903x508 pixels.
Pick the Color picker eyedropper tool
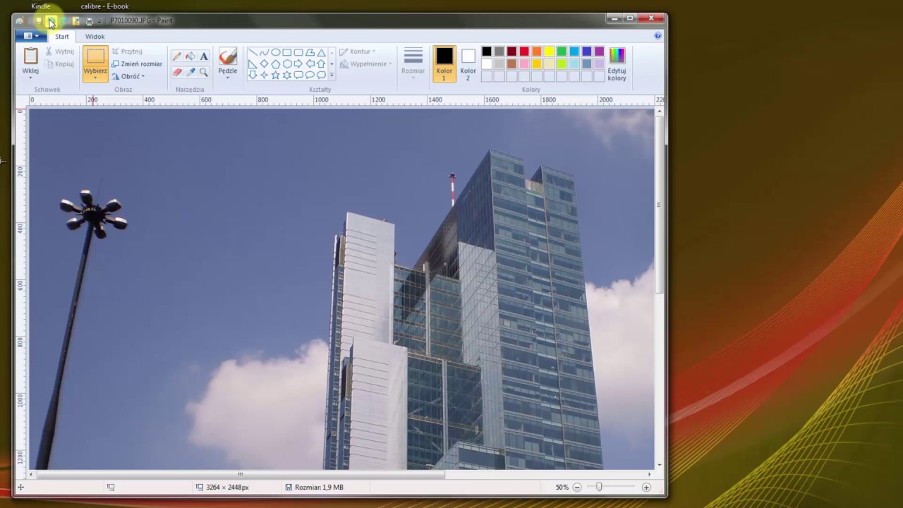pos(190,72)
